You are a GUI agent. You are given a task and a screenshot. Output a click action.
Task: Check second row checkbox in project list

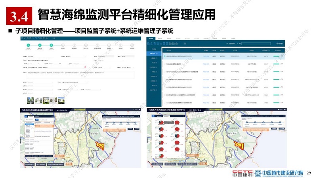pyautogui.click(x=164, y=64)
